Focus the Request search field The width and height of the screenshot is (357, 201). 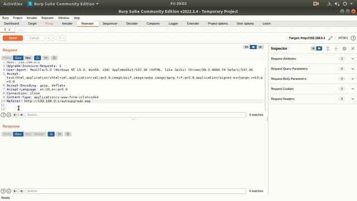pos(136,115)
